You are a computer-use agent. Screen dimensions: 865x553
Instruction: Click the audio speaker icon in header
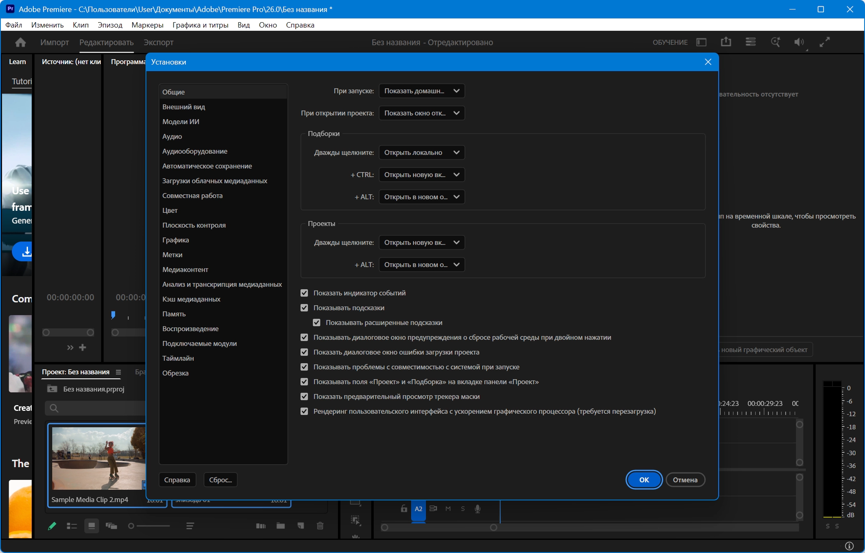tap(799, 42)
